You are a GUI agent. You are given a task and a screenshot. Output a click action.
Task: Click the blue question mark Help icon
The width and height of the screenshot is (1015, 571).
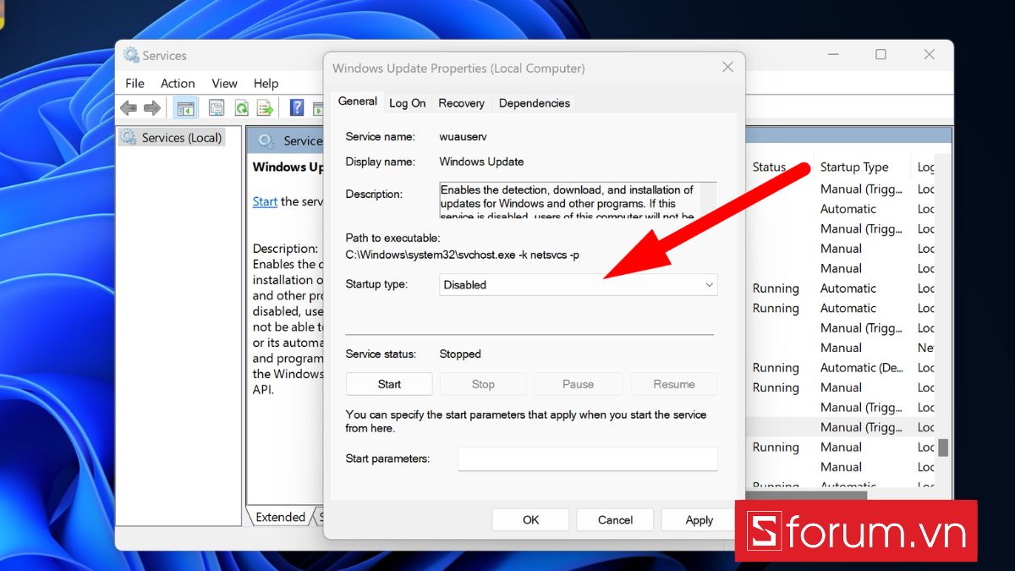(x=297, y=107)
